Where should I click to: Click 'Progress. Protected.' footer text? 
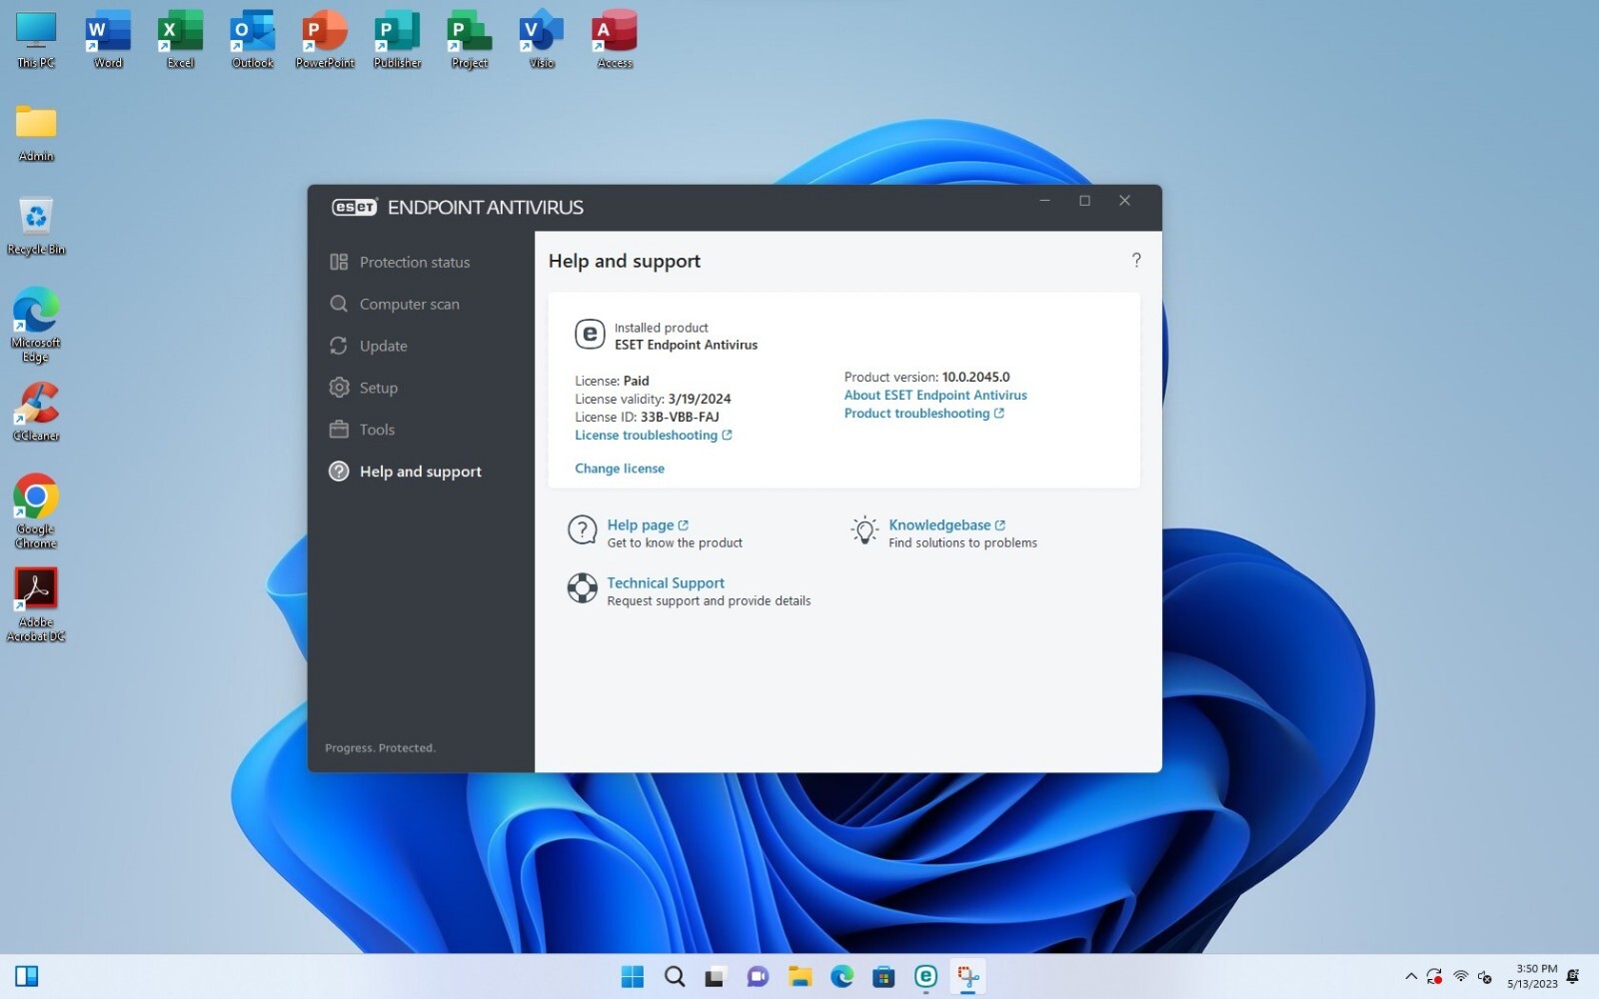pos(380,748)
